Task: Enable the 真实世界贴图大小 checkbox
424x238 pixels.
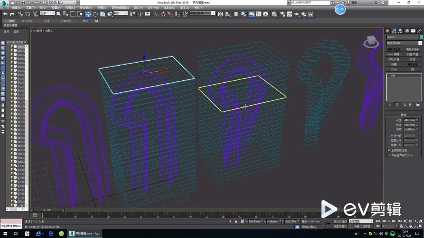Action: (x=389, y=155)
